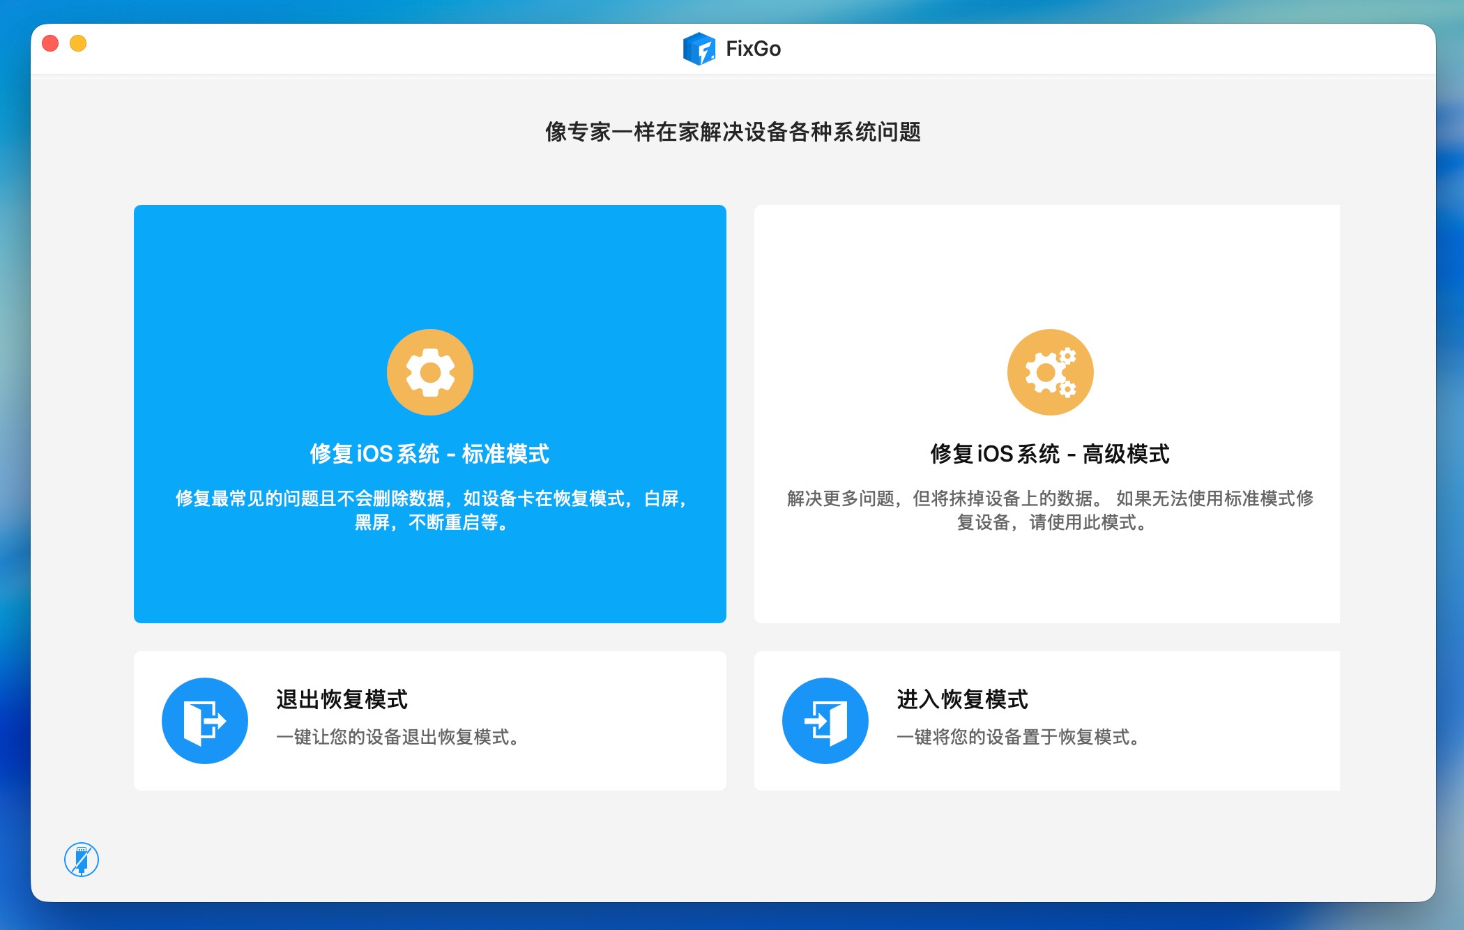
Task: Click the Exit Recovery Mode door icon
Action: click(204, 720)
